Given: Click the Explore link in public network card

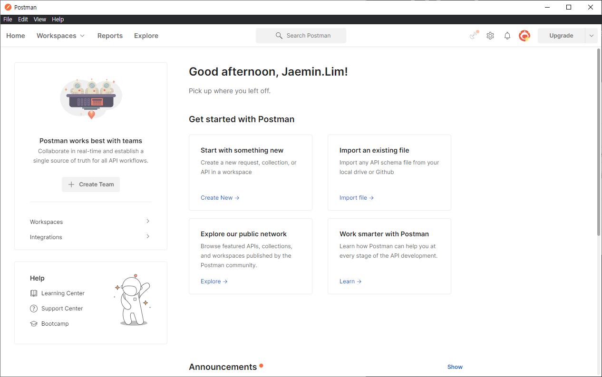Looking at the screenshot, I should coord(214,281).
